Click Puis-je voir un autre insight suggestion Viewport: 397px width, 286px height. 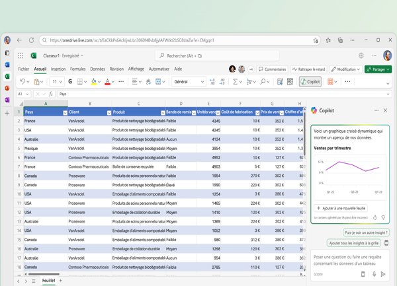[366, 232]
